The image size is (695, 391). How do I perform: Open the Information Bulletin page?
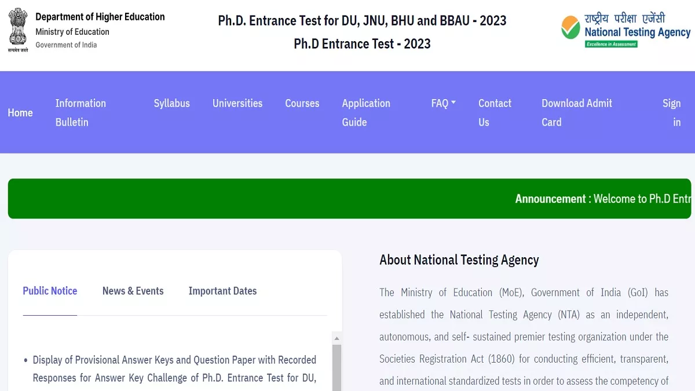81,112
